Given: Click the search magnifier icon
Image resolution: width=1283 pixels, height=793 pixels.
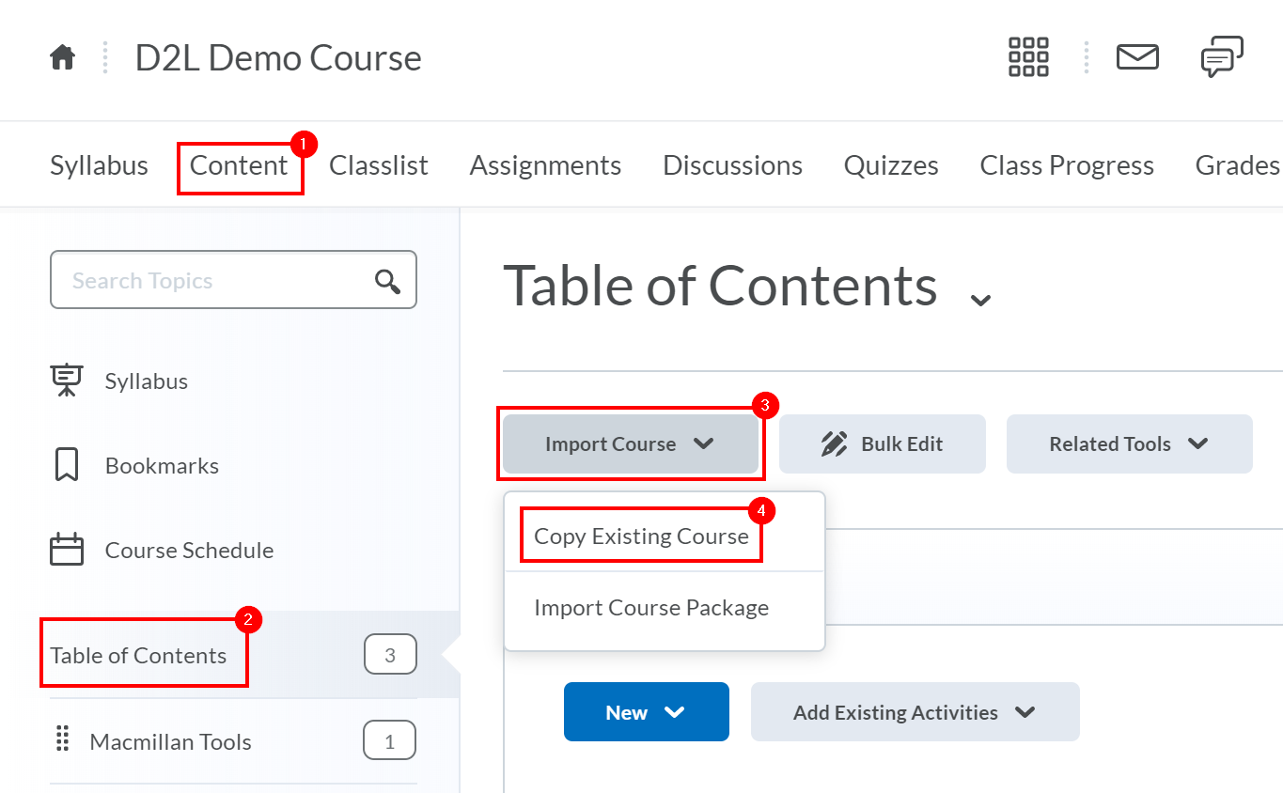Looking at the screenshot, I should 387,281.
